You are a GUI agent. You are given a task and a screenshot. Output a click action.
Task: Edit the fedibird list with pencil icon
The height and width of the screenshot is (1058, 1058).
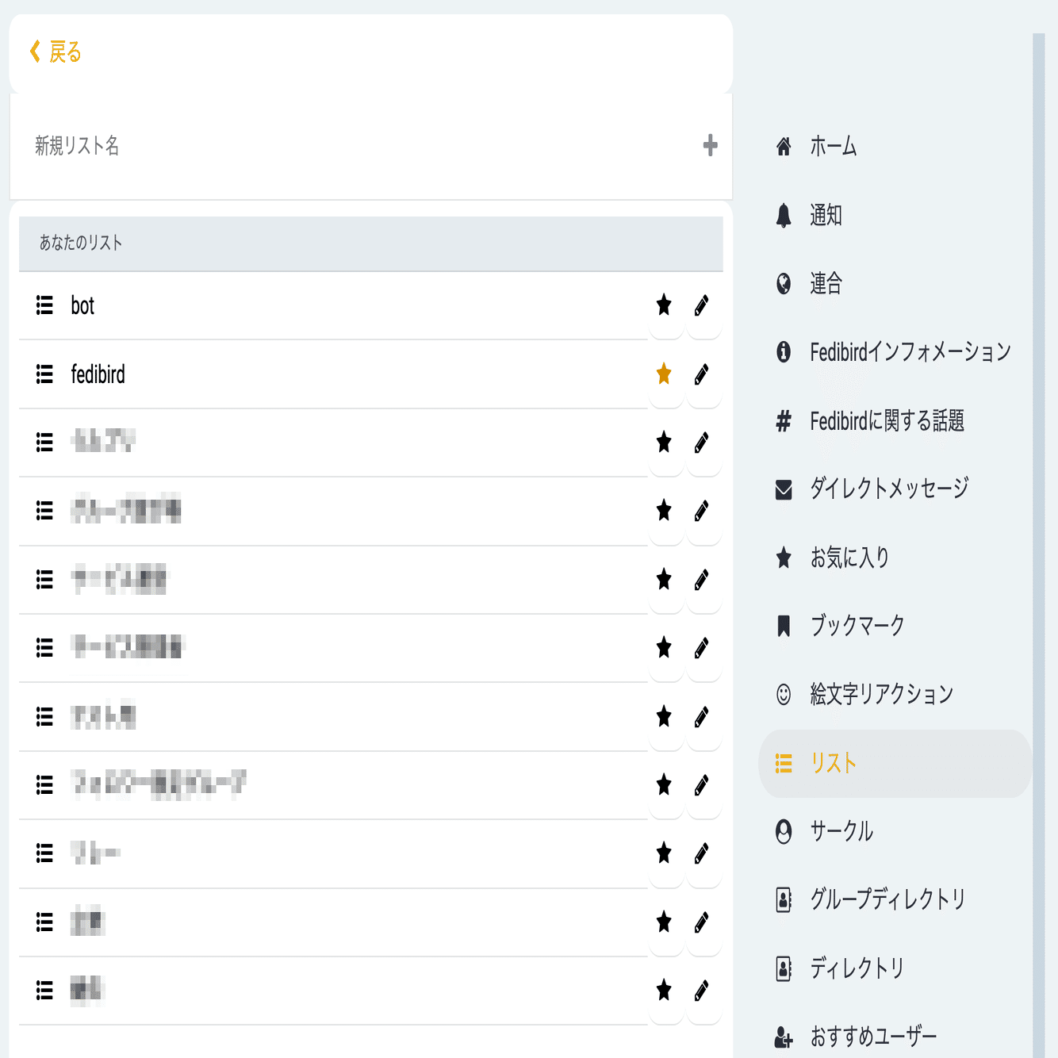pos(701,374)
